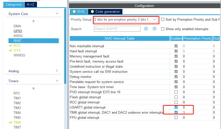Select TIM6 under Timers
Image resolution: width=221 pixels, height=129 pixels.
click(17, 122)
